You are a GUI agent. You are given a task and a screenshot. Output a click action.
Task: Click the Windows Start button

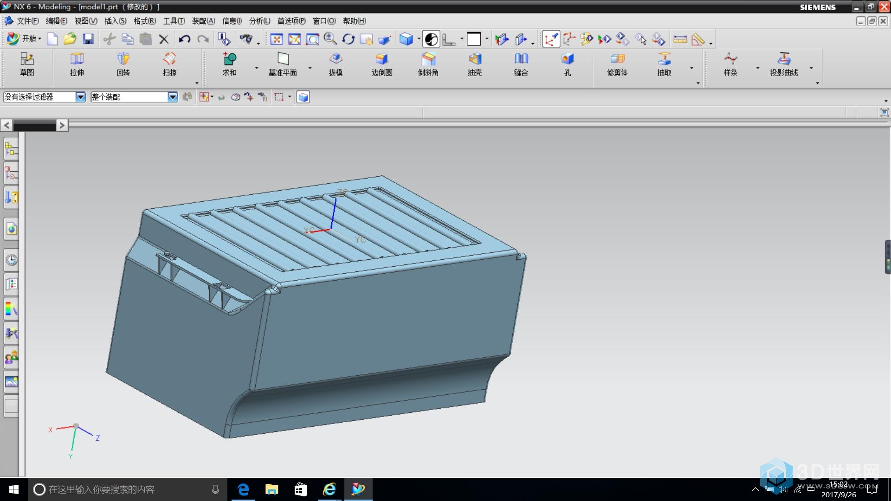13,489
